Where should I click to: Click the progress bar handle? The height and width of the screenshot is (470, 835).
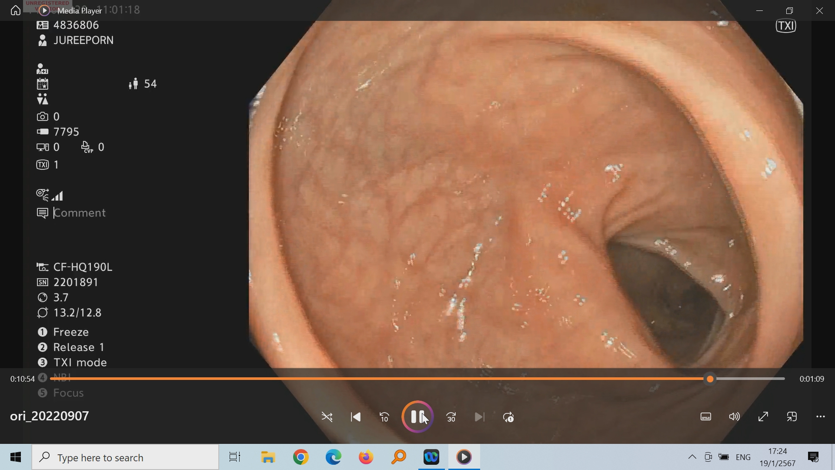click(710, 379)
